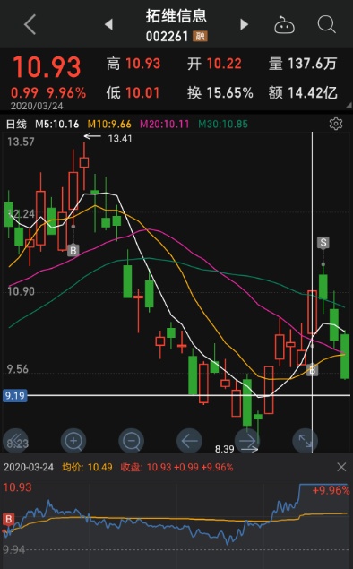Tap the 拓维信息 stock title
The width and height of the screenshot is (353, 569).
(176, 16)
